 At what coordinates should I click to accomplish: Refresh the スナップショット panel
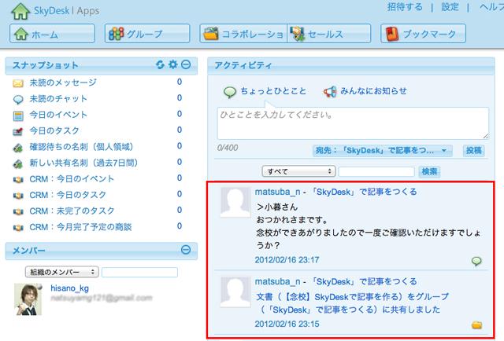click(160, 64)
